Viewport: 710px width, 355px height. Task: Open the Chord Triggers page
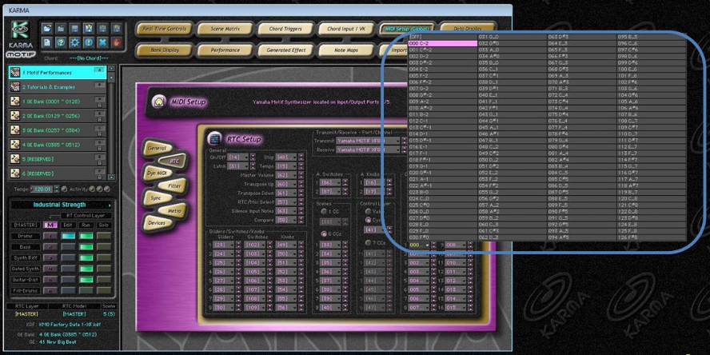point(285,29)
